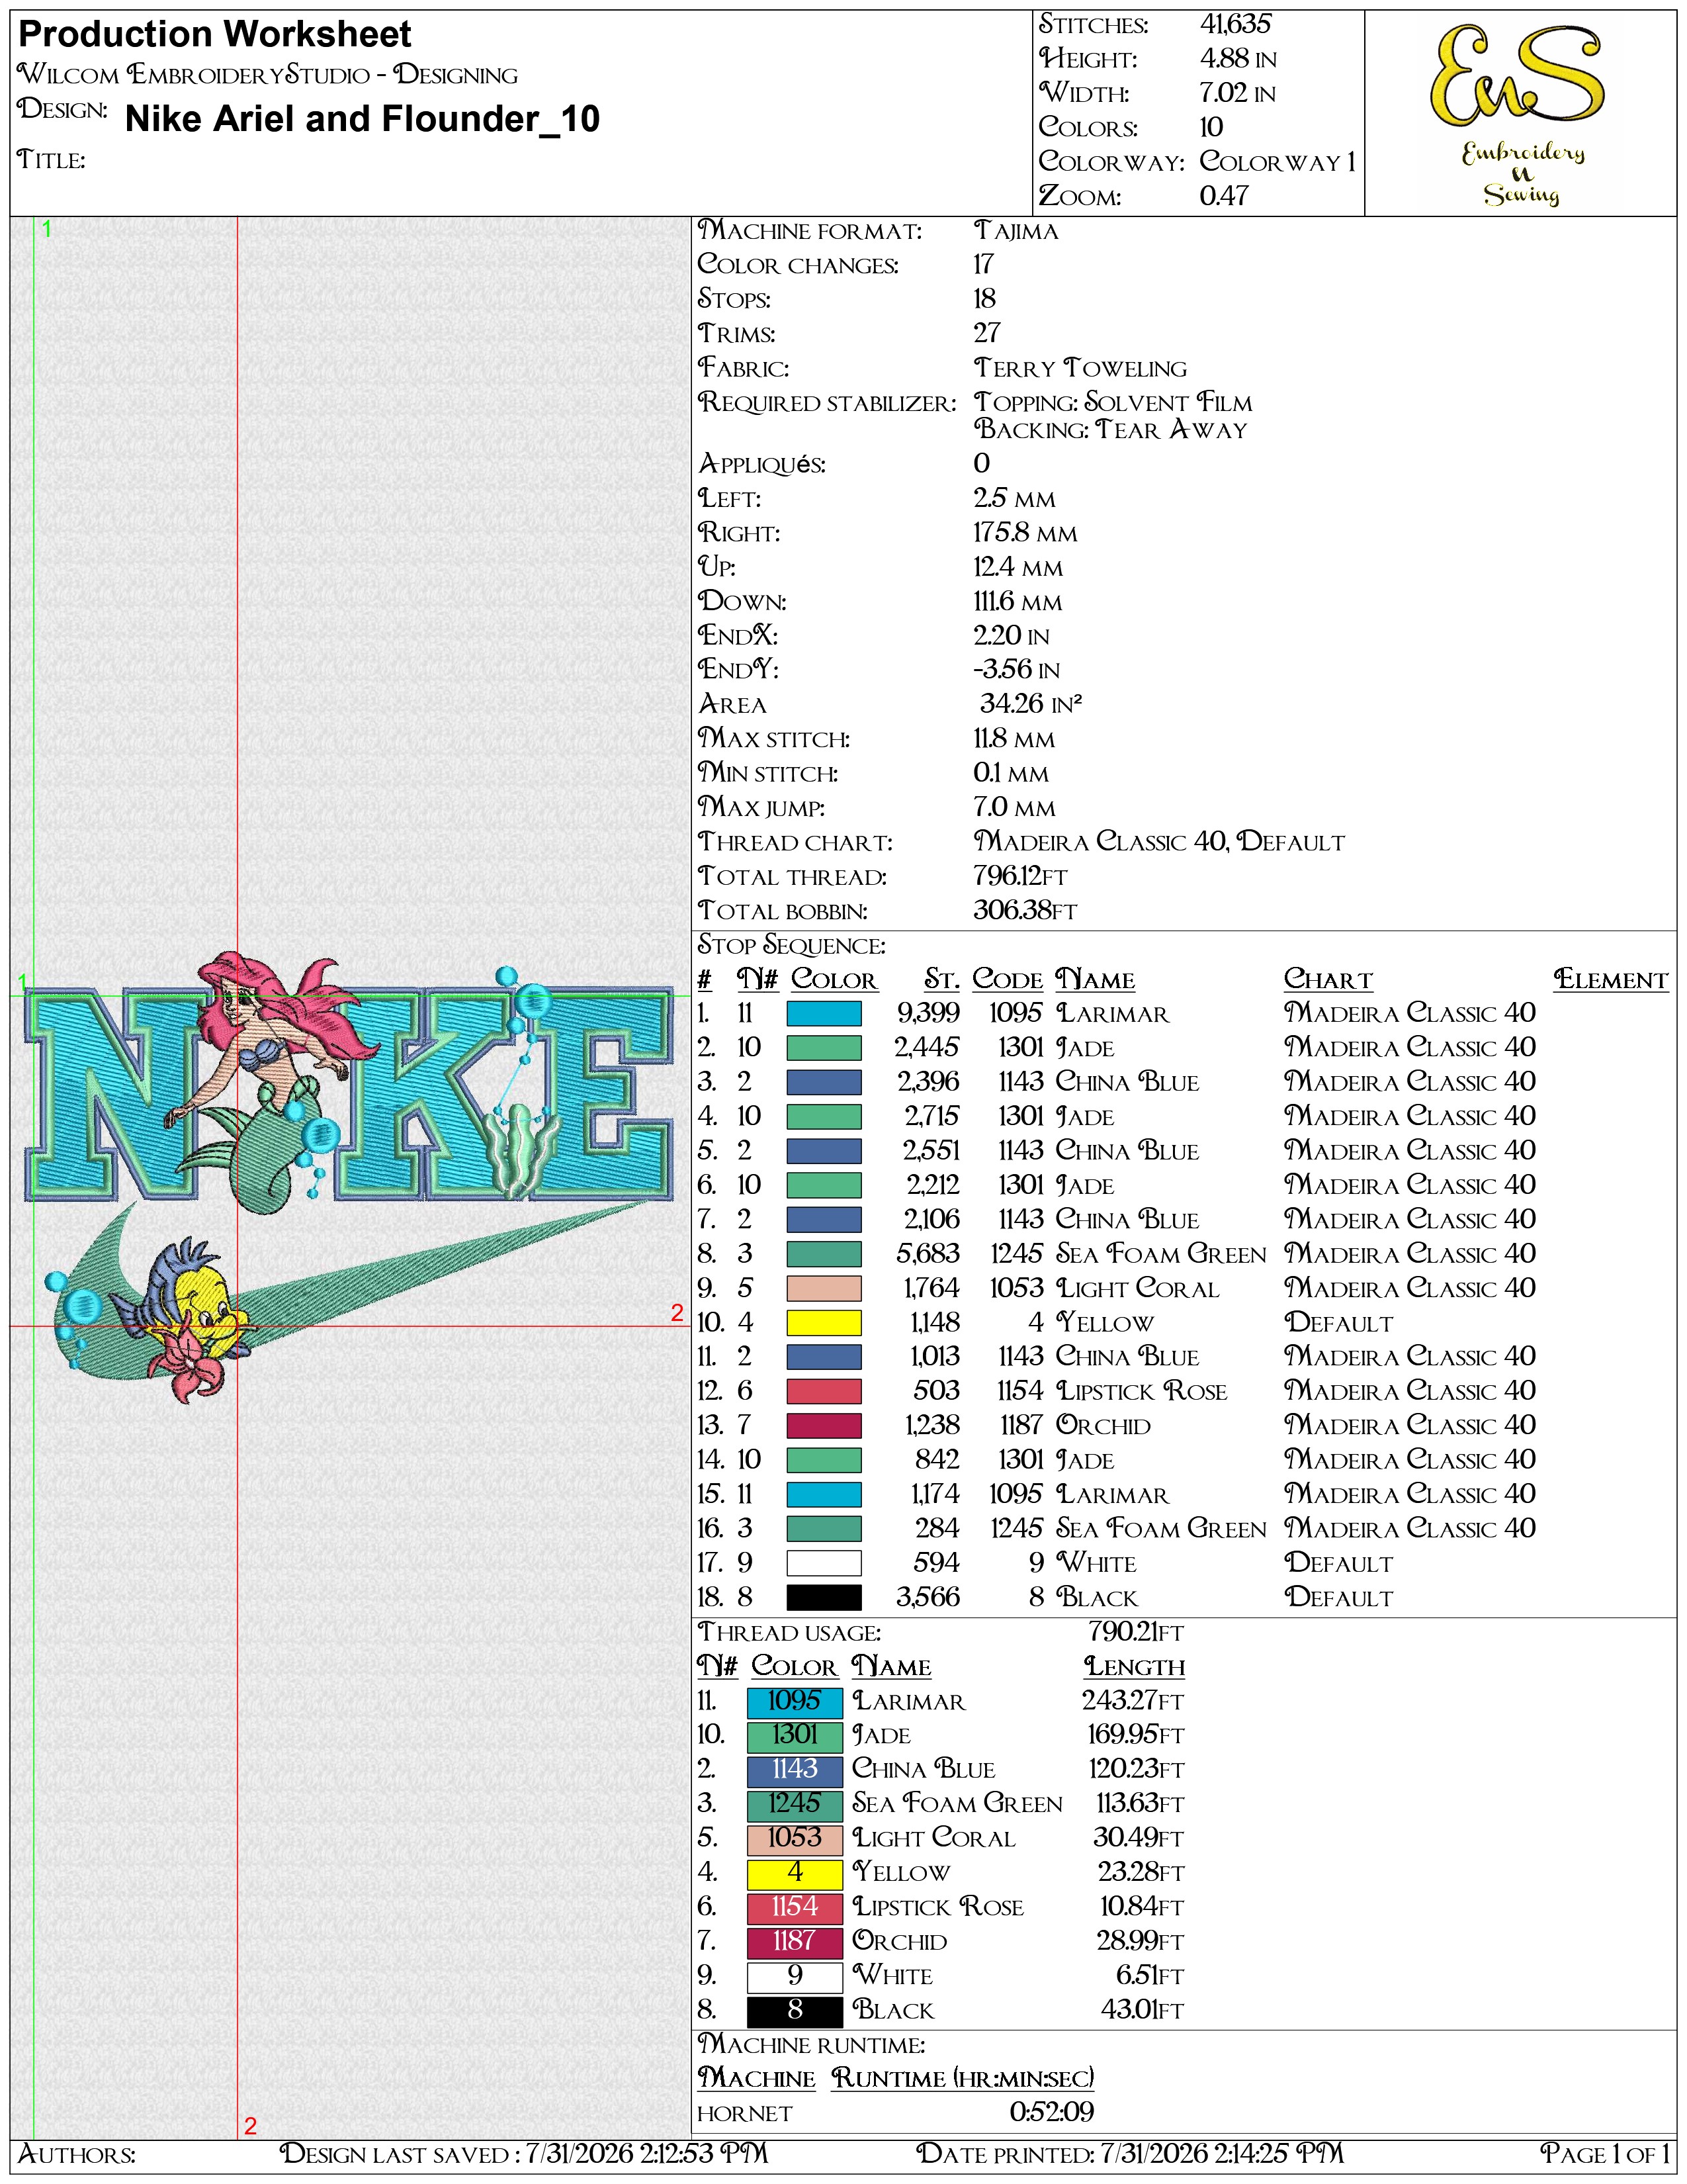The image size is (1687, 2184).
Task: Select the max stitch value 11.8 mm
Action: coord(1014,739)
